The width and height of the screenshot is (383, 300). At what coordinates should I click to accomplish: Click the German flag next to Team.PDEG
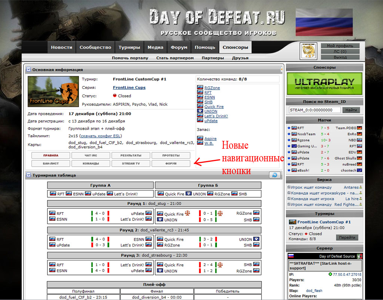click(x=359, y=128)
